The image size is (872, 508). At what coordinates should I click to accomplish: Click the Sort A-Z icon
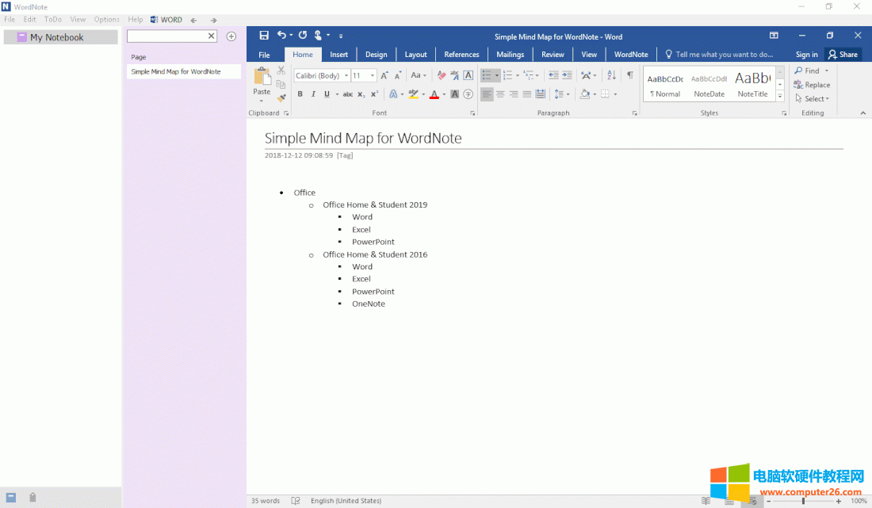[x=611, y=75]
